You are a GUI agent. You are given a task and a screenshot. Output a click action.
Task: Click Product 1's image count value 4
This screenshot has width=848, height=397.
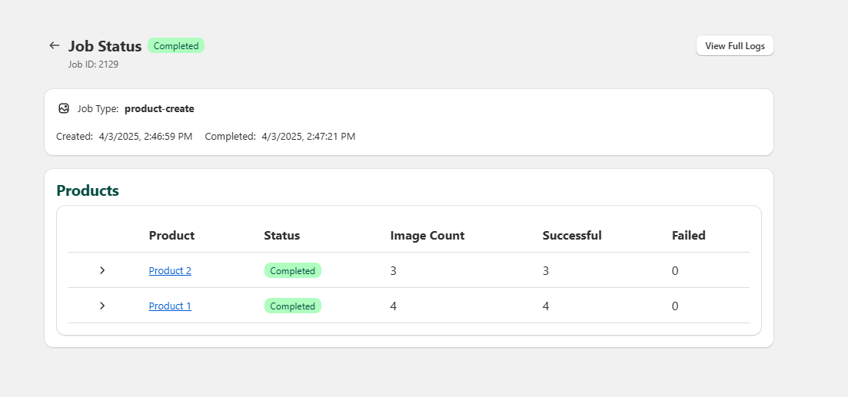[x=394, y=306]
